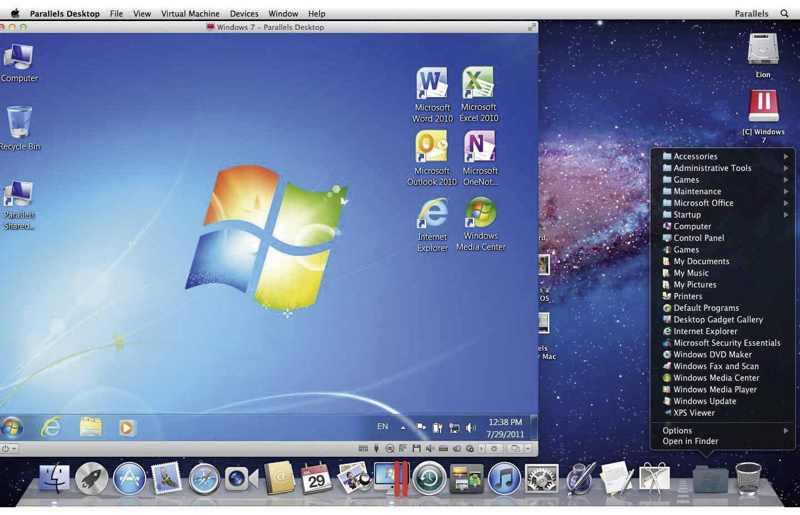Launch Internet Explorer from Windows desktop
This screenshot has height=515, width=800.
click(432, 224)
